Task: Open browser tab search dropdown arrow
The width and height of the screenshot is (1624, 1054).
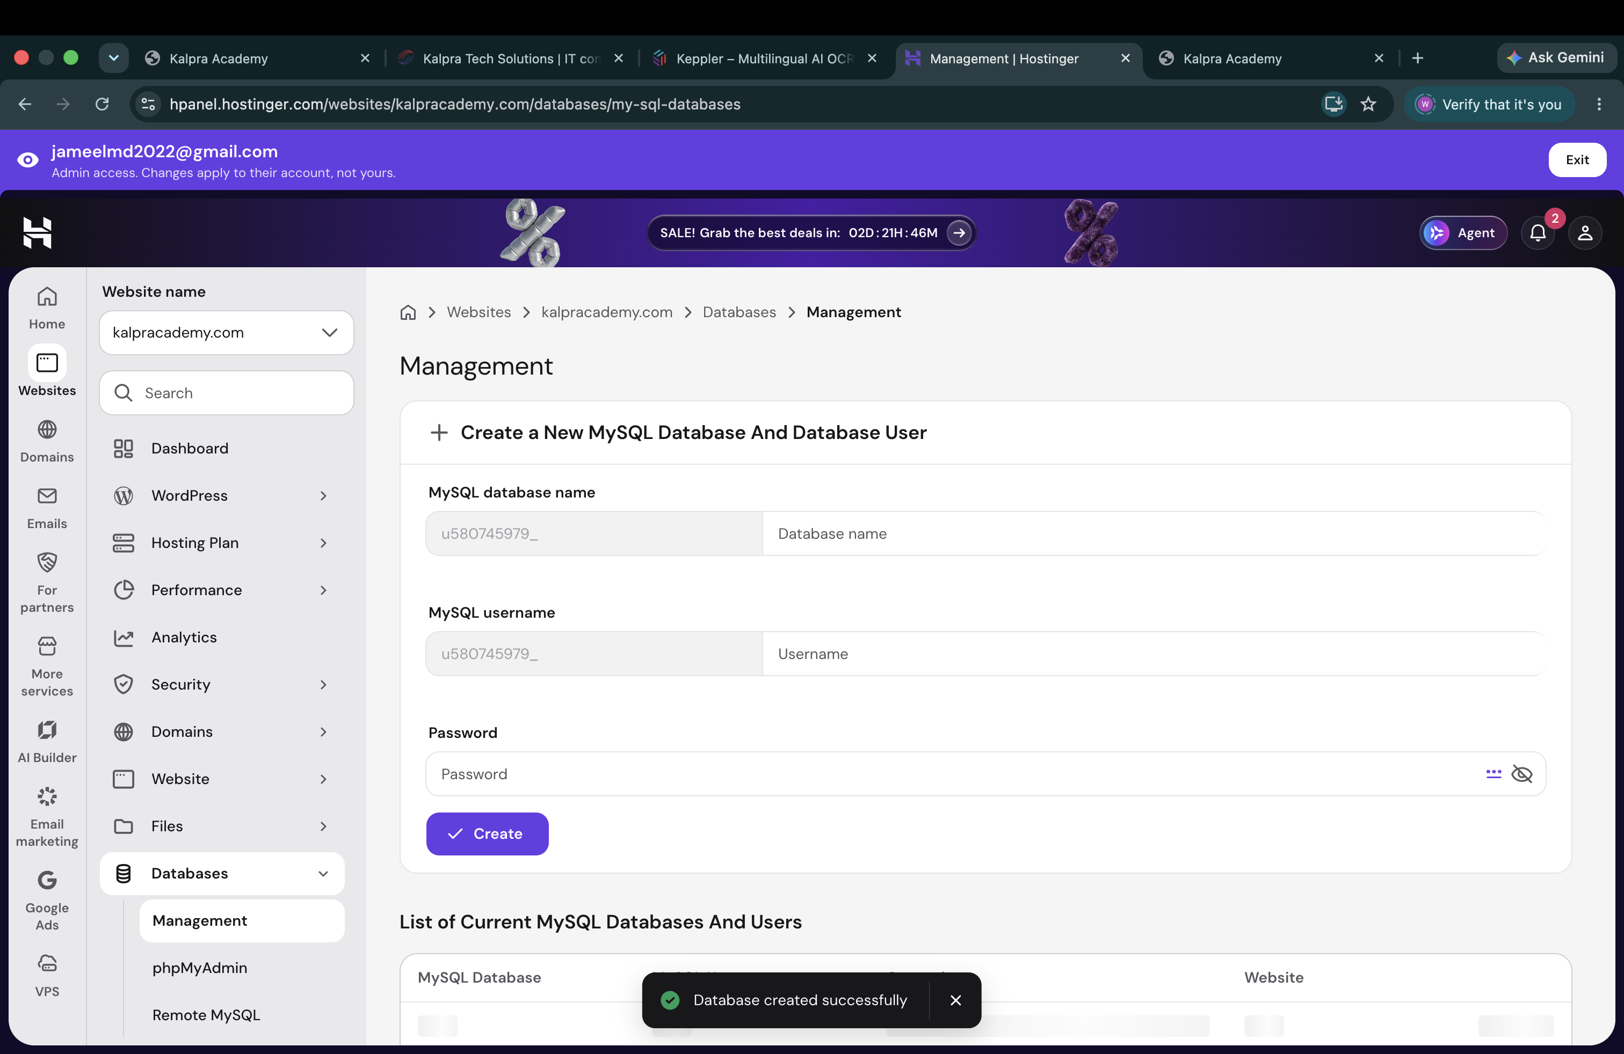Action: (x=114, y=58)
